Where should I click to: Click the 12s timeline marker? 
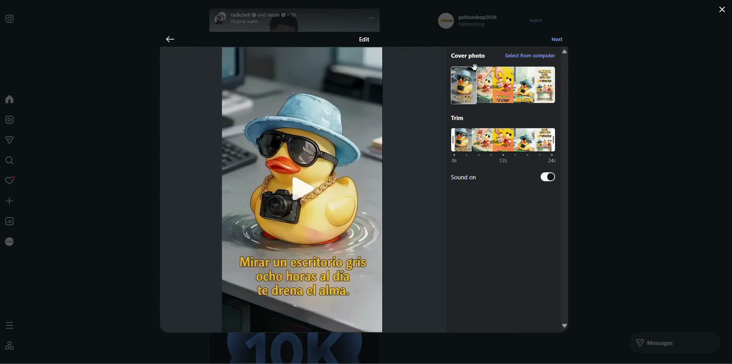503,161
